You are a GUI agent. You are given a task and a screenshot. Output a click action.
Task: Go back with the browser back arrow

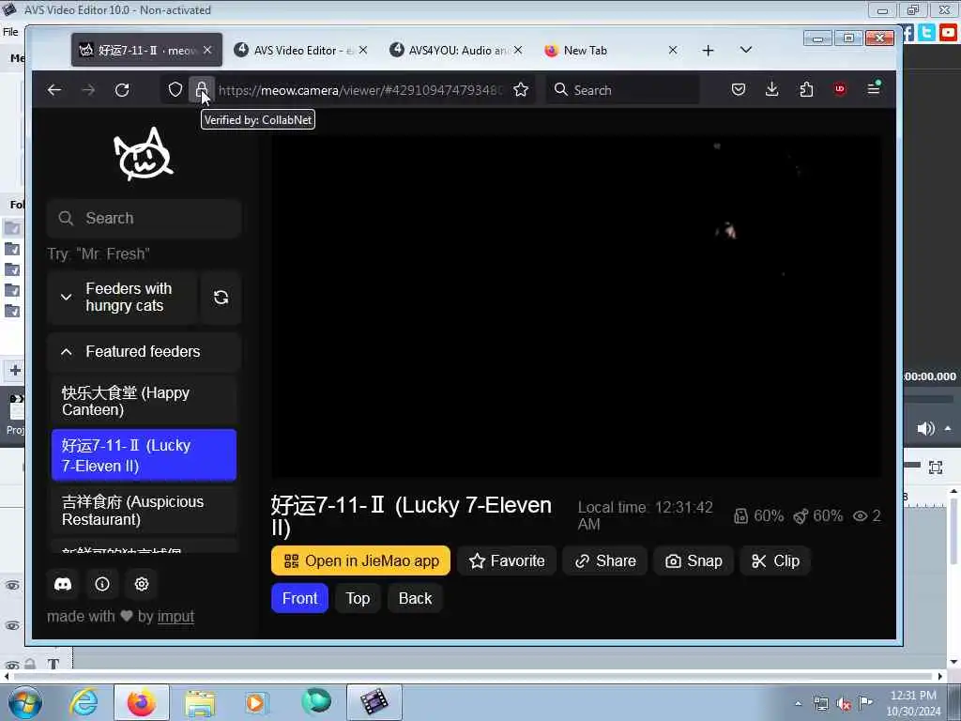click(54, 90)
